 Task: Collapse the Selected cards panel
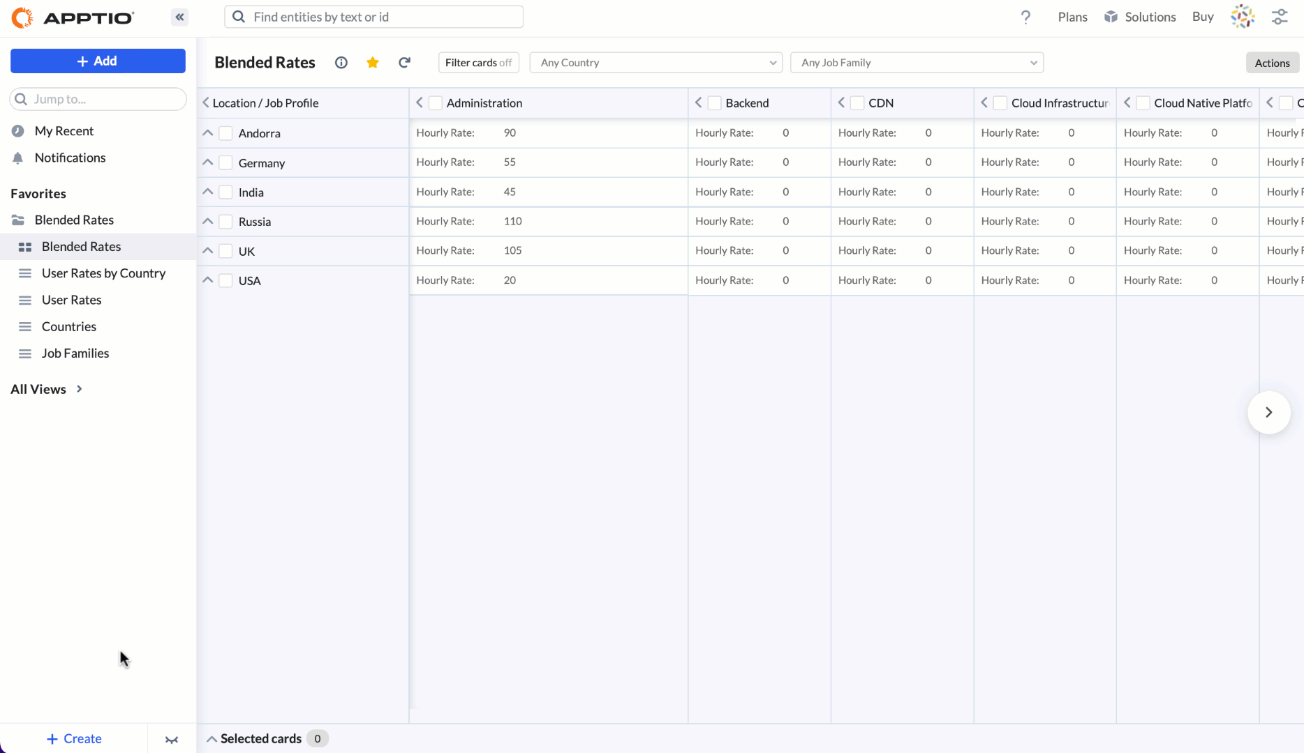coord(211,738)
